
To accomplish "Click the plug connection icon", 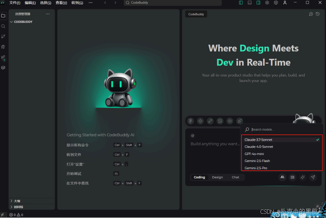I will click(x=210, y=121).
